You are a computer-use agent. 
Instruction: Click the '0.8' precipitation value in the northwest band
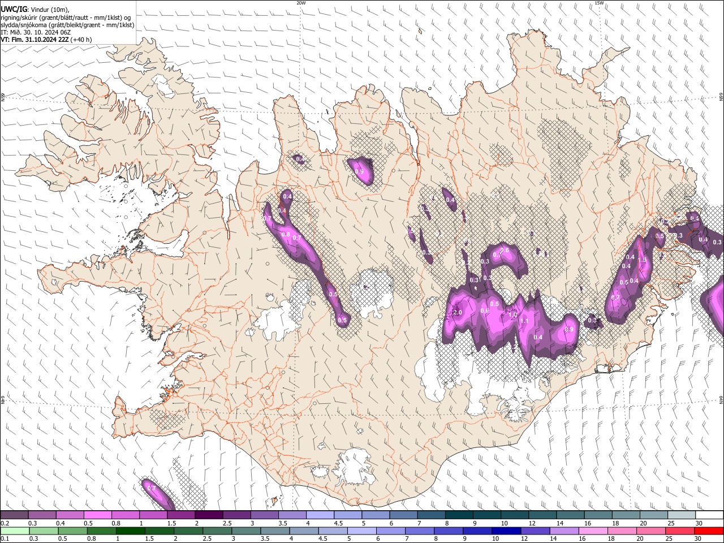click(x=286, y=234)
